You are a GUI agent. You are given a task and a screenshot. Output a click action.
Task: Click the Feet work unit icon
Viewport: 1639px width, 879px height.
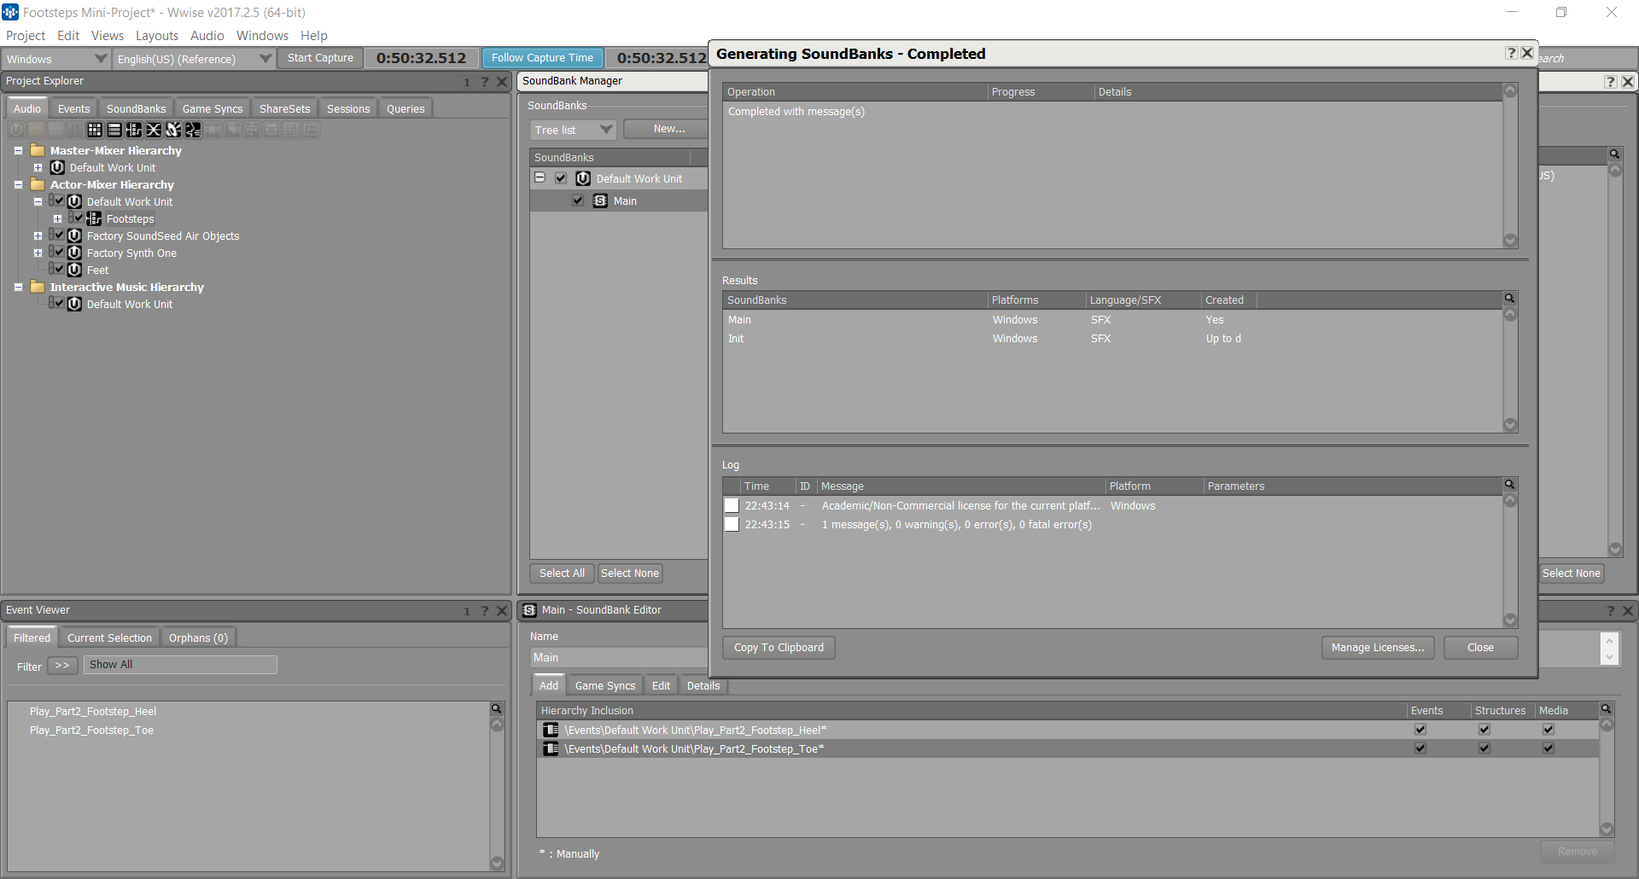point(74,270)
